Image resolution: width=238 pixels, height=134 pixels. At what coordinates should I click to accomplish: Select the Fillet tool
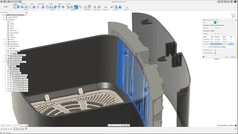coord(47,7)
